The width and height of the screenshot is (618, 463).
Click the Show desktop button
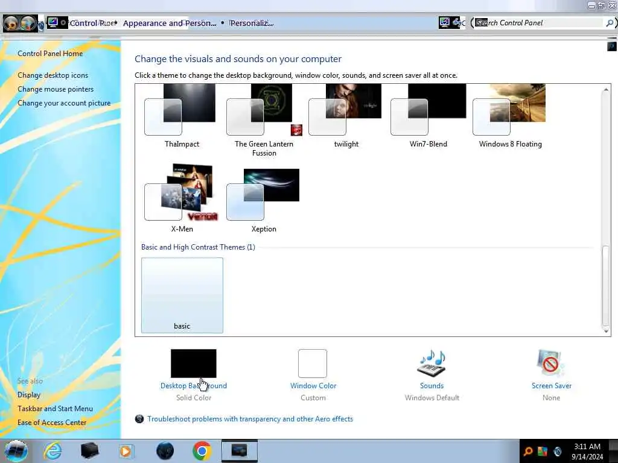pos(613,451)
